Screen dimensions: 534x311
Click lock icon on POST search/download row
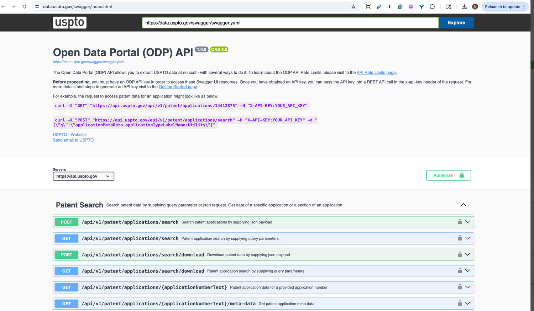tap(460, 254)
